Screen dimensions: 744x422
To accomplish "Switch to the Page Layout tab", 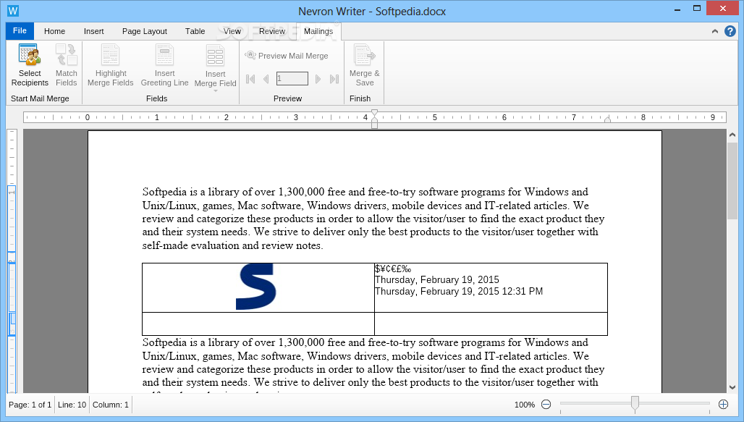I will (144, 31).
